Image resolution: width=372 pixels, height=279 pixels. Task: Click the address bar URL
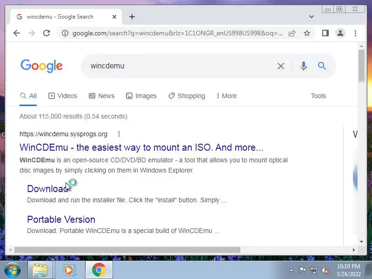(178, 33)
